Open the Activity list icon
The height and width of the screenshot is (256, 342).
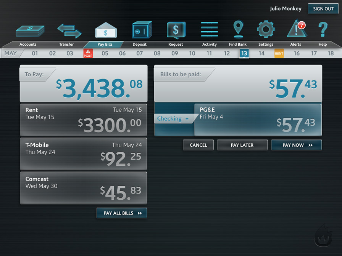click(209, 30)
